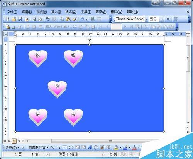This screenshot has height=159, width=193.
Task: Insert a hyperlink from the toolbar
Action: (93, 19)
